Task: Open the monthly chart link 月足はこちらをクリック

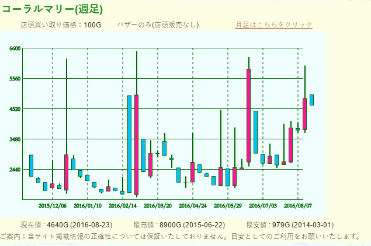Action: (x=274, y=24)
